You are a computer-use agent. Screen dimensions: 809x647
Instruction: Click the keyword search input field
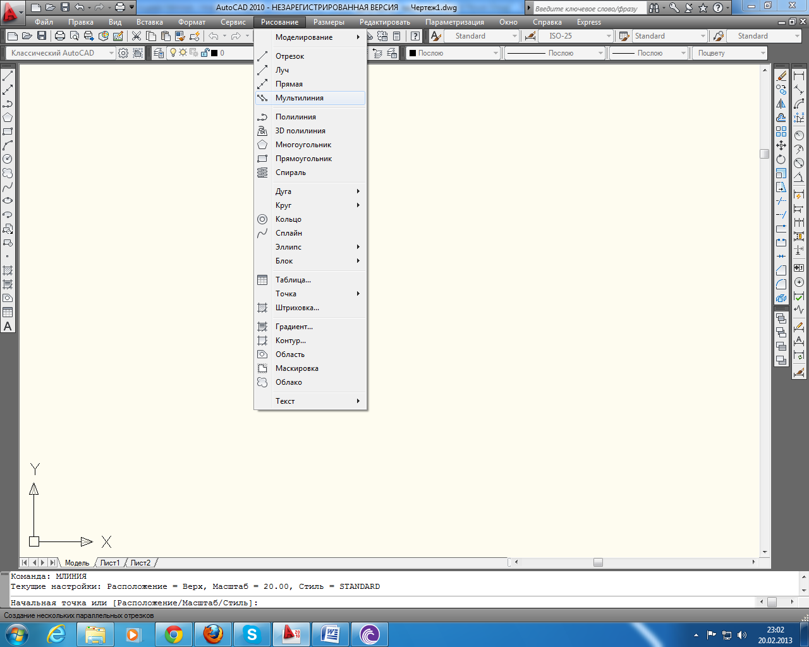click(589, 8)
